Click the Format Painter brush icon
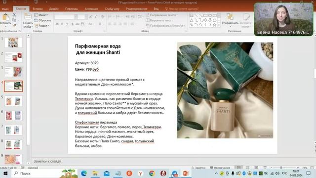Image resolution: width=316 pixels, height=178 pixels. click(x=14, y=25)
